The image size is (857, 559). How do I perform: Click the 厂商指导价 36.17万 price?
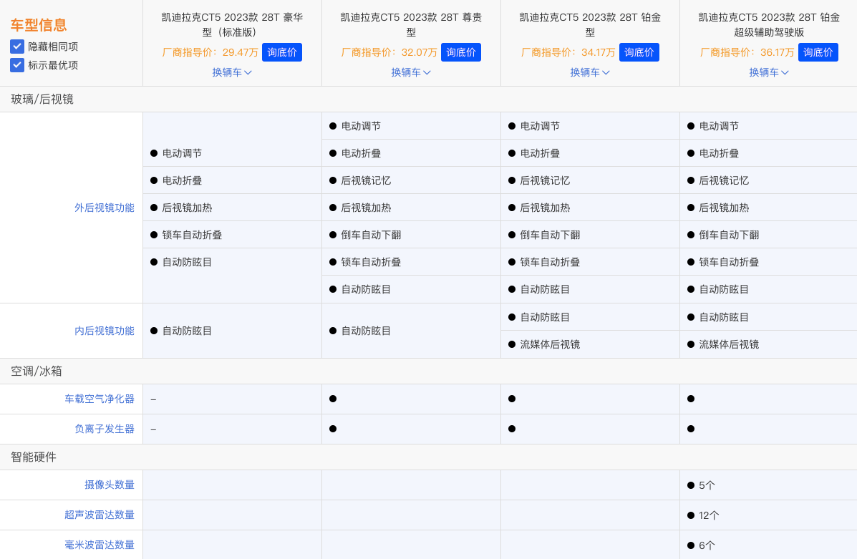(747, 52)
